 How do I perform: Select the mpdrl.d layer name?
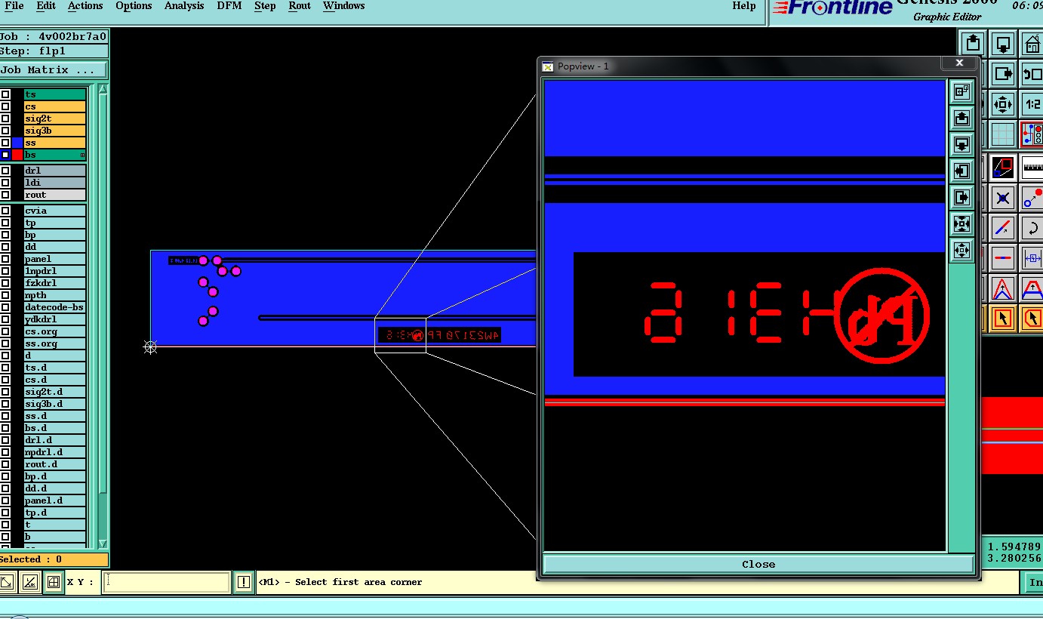[55, 452]
